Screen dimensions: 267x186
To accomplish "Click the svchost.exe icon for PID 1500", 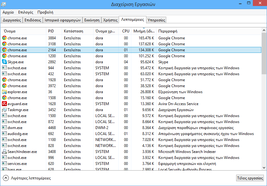I will point(4,116).
